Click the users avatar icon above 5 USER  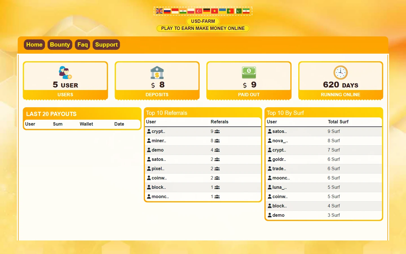(x=65, y=73)
